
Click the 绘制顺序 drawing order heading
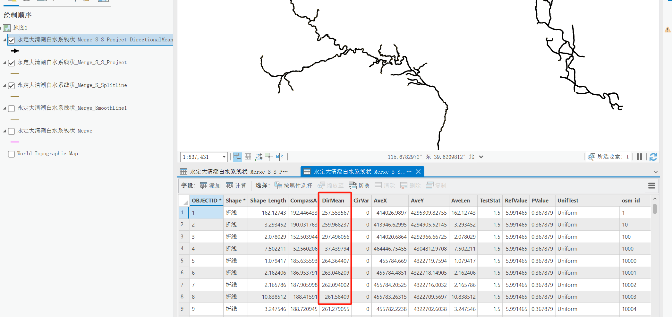18,15
